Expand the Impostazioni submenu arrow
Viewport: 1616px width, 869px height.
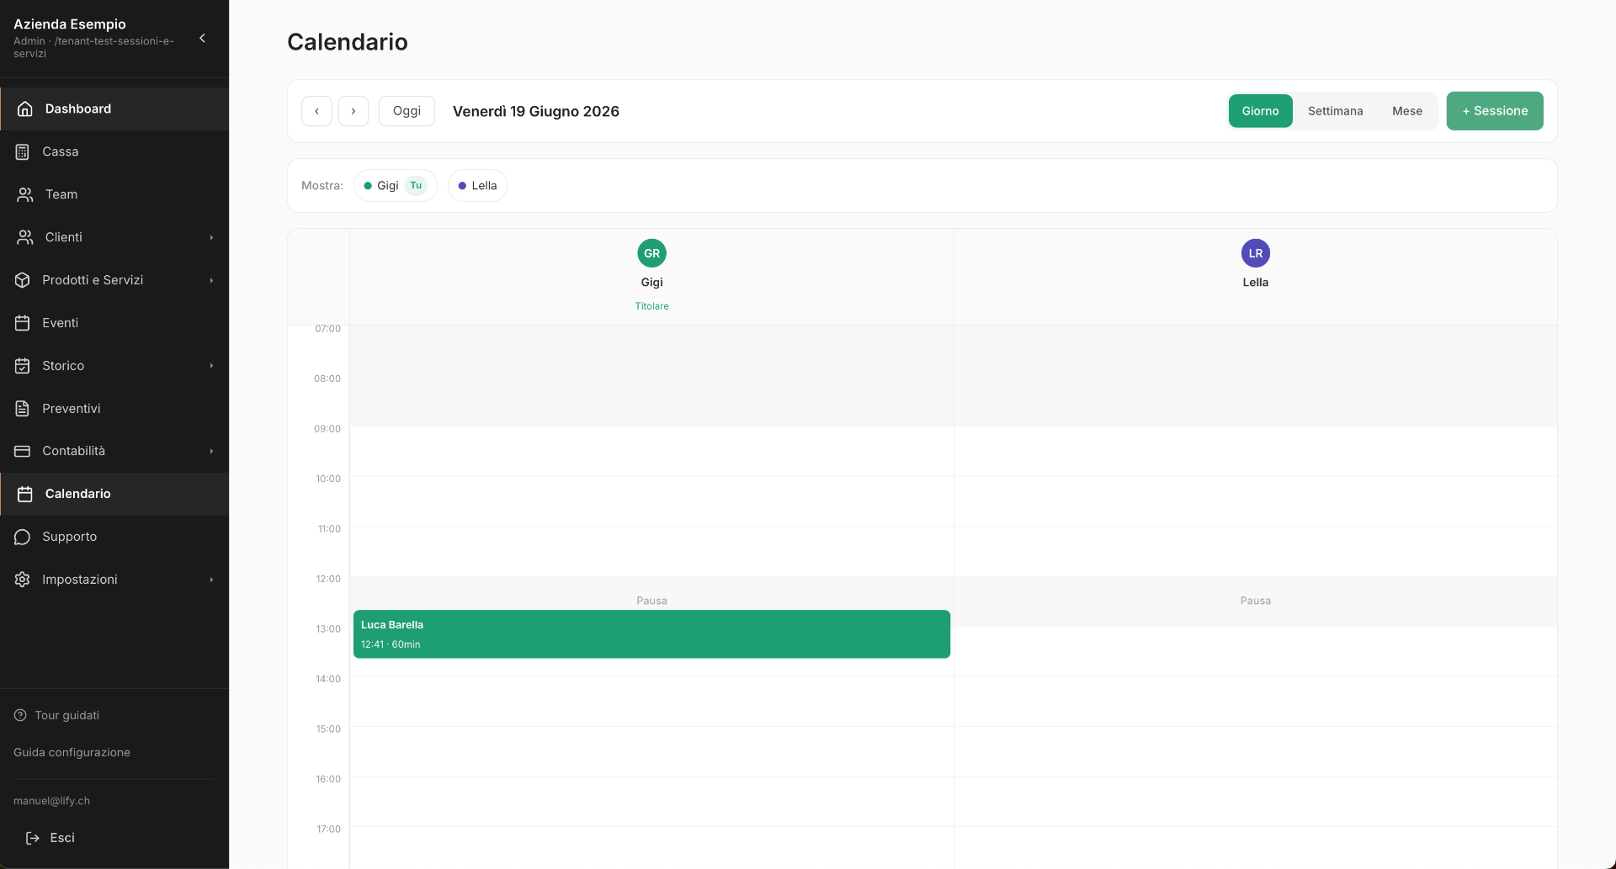(x=211, y=580)
